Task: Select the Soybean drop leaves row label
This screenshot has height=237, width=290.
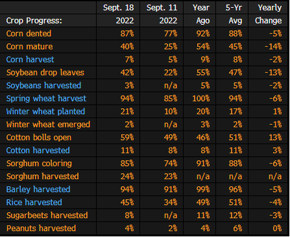Action: click(45, 73)
